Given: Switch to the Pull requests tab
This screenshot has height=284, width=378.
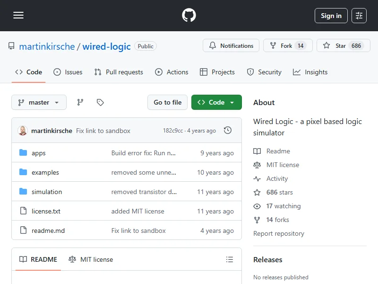Looking at the screenshot, I should pyautogui.click(x=119, y=72).
